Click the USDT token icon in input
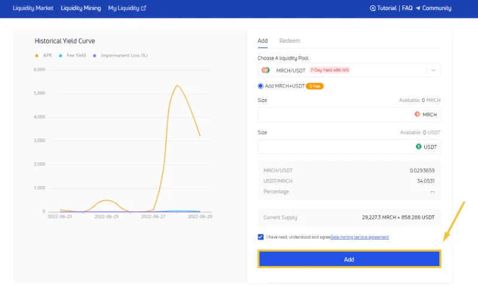478x294 pixels. 419,147
